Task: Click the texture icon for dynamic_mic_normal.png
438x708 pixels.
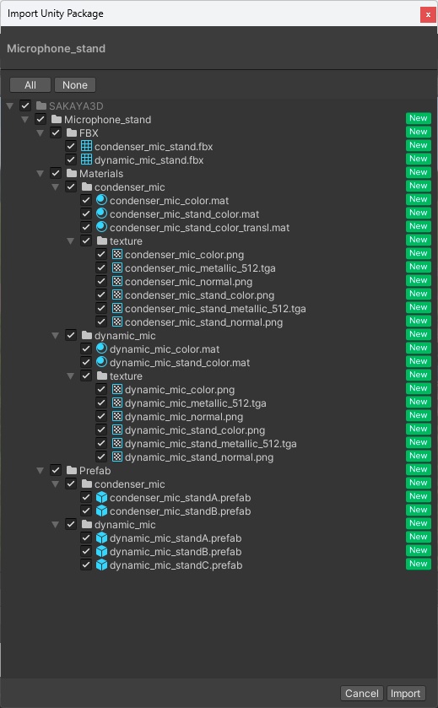Action: pos(117,416)
